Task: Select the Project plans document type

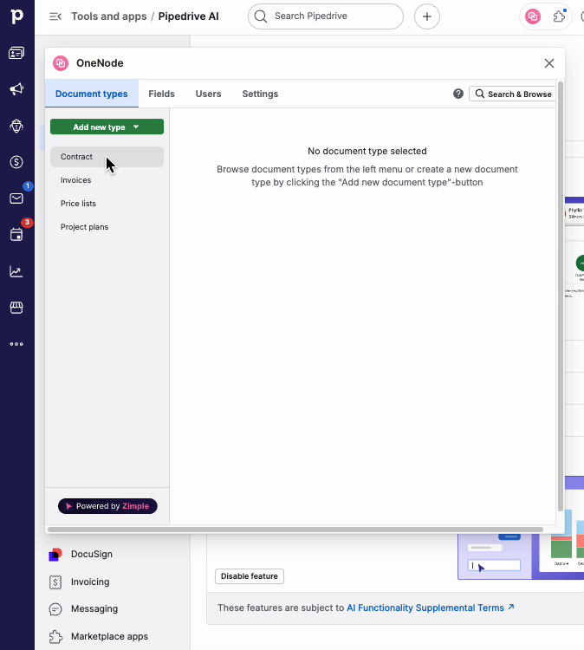Action: 107,227
